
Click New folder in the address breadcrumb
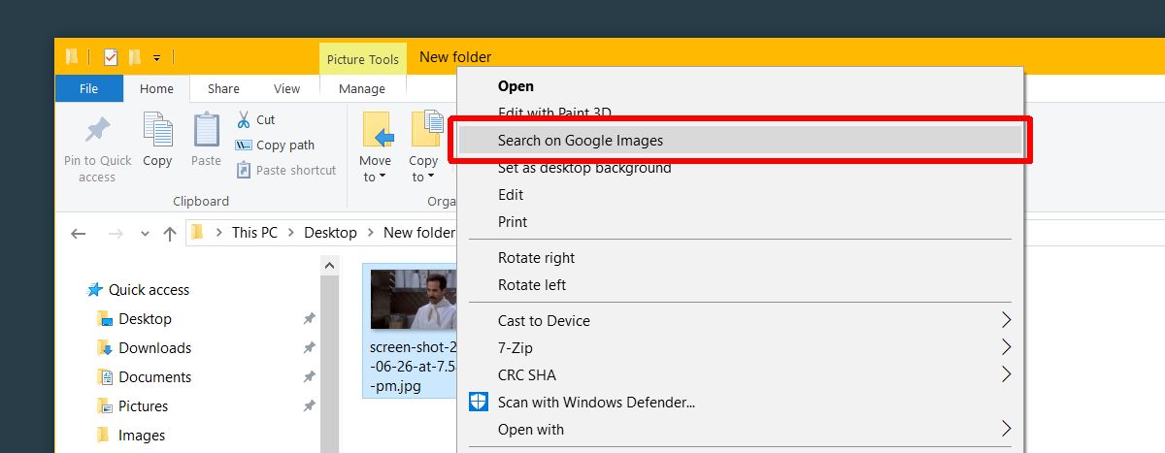coord(418,233)
